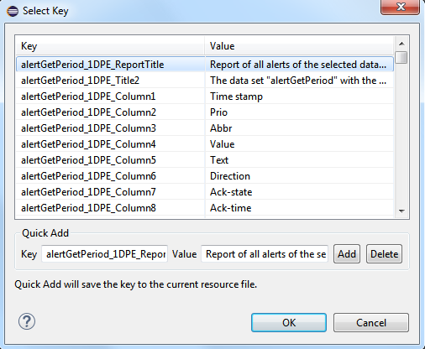The width and height of the screenshot is (425, 349).
Task: Click the scrollbar down arrow
Action: 401,211
